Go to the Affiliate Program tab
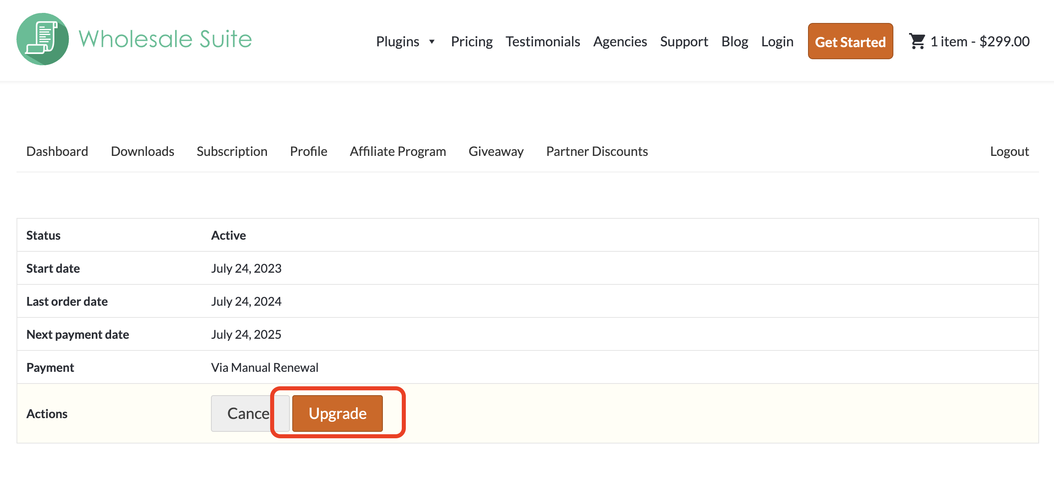The image size is (1054, 485). pyautogui.click(x=398, y=151)
